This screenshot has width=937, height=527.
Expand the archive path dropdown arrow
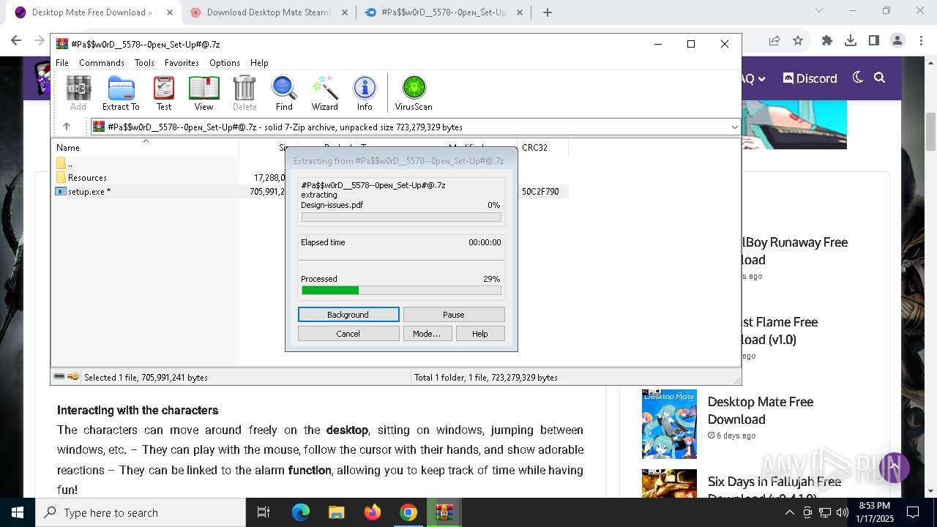coord(734,127)
